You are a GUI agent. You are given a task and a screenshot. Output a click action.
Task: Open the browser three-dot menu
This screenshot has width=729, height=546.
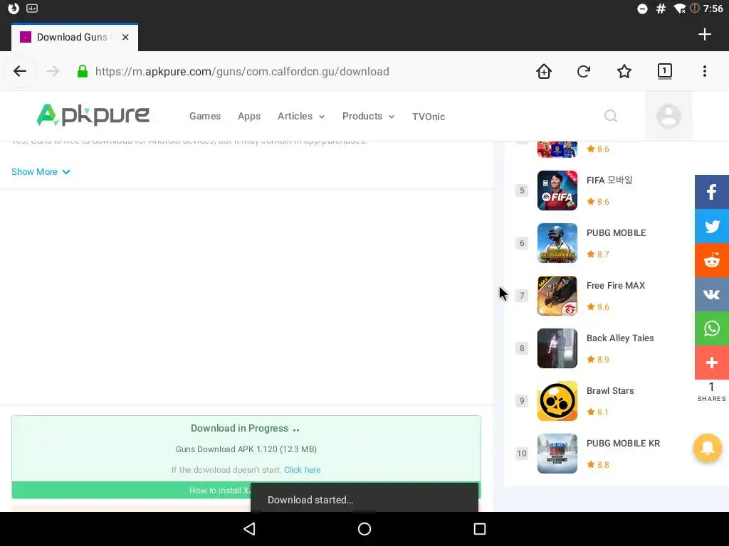tap(704, 71)
